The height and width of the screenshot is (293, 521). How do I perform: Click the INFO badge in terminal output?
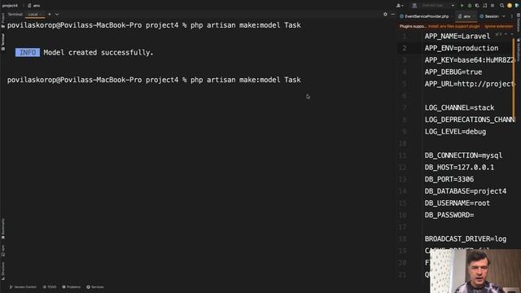28,52
